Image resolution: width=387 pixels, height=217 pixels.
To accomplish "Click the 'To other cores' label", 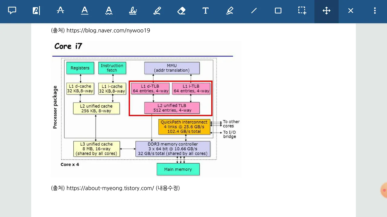I will pos(231,124).
